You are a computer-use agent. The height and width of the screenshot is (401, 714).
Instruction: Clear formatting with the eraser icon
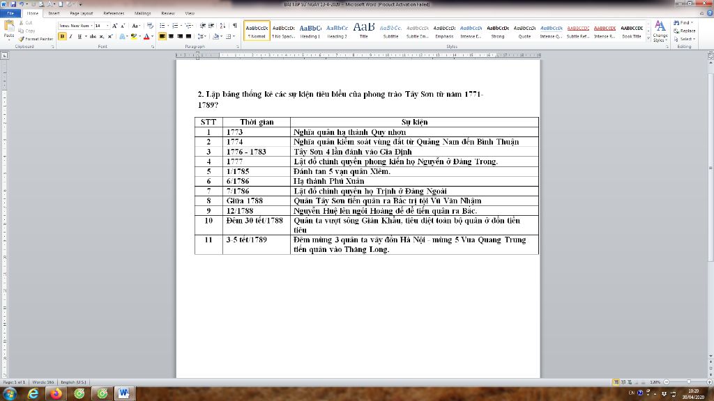(x=150, y=26)
